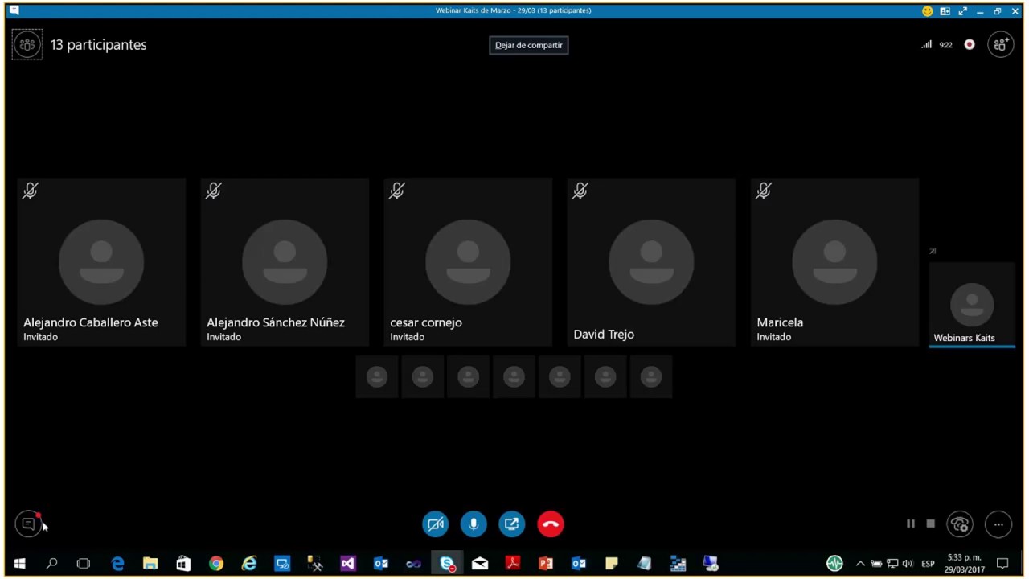
Task: Switch to Skype for Business taskbar icon
Action: [x=447, y=564]
